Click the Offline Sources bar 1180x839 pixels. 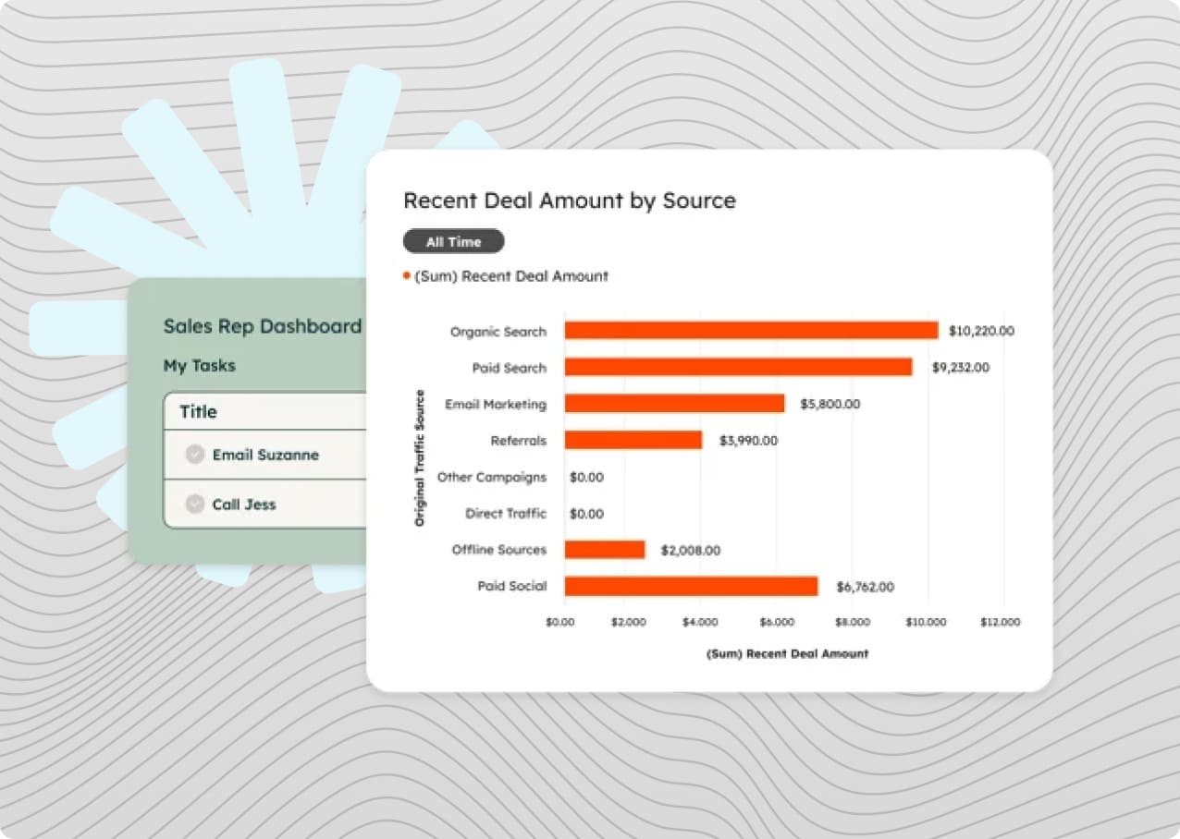[605, 550]
